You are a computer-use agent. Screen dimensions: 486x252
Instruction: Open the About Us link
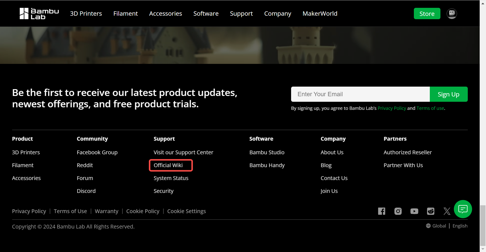[332, 152]
